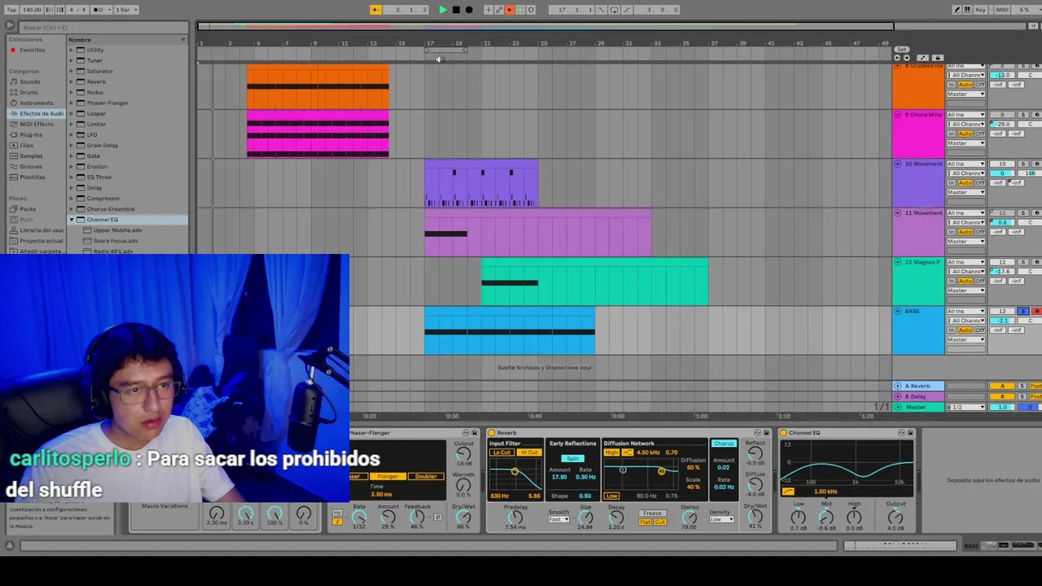Select the MIDI Effects category

36,124
